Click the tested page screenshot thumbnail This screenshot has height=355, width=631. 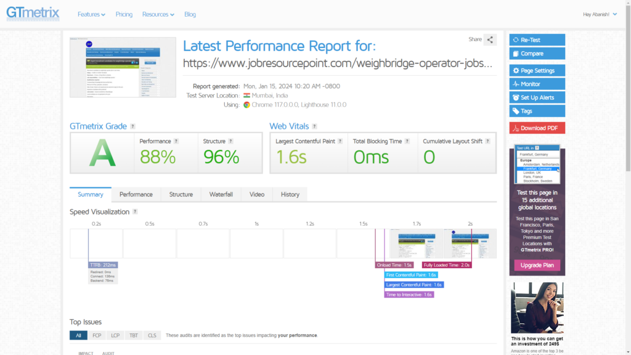(123, 67)
